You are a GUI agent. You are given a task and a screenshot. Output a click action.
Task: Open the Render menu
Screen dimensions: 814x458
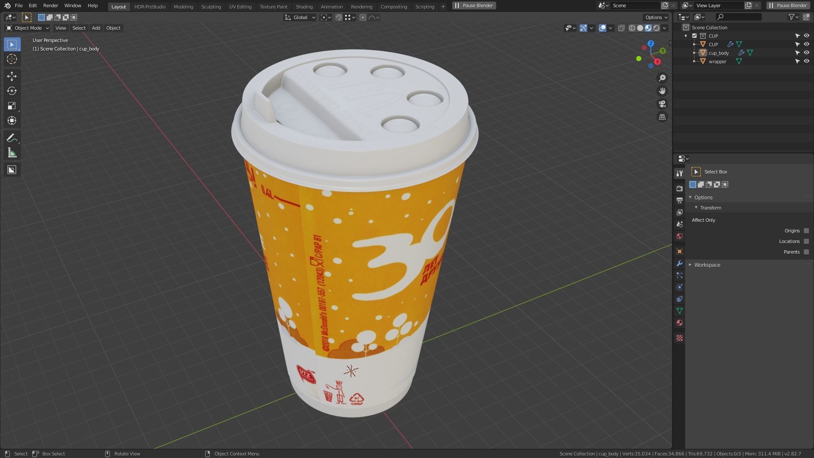click(50, 6)
